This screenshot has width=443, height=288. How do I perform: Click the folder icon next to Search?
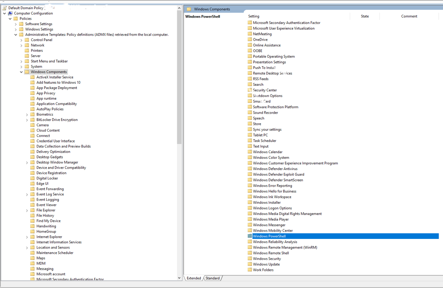(x=250, y=85)
